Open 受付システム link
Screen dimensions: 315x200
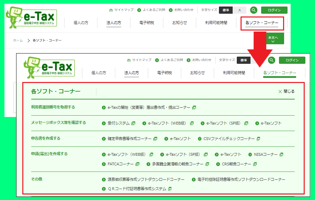coord(118,123)
